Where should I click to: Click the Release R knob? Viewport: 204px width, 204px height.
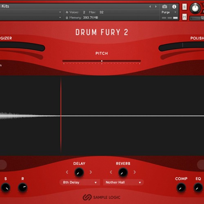23,188
